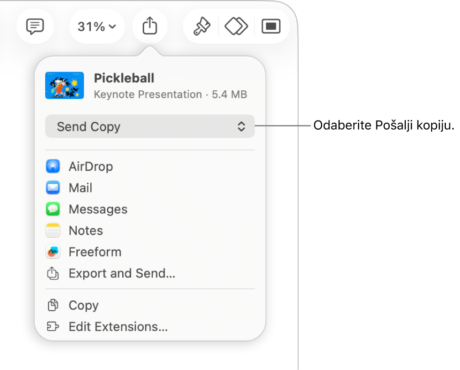Open the Animate diamond inspector
The width and height of the screenshot is (460, 370).
coord(236,26)
